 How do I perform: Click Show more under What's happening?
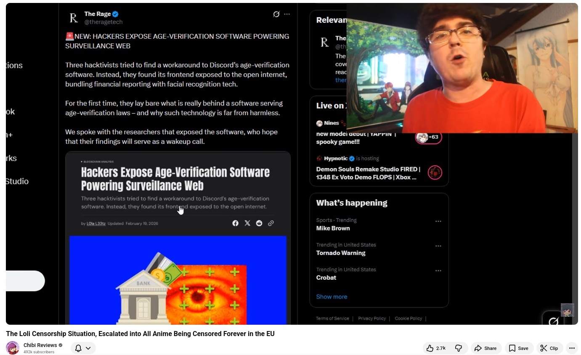point(332,297)
